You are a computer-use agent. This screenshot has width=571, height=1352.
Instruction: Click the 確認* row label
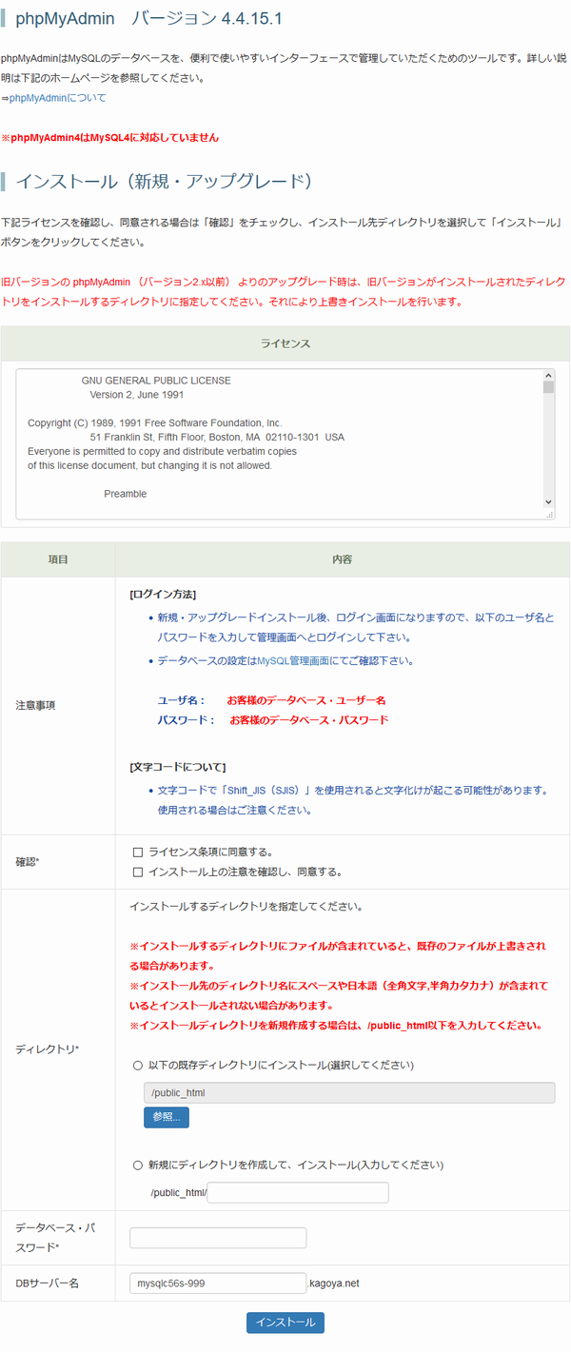pyautogui.click(x=28, y=862)
